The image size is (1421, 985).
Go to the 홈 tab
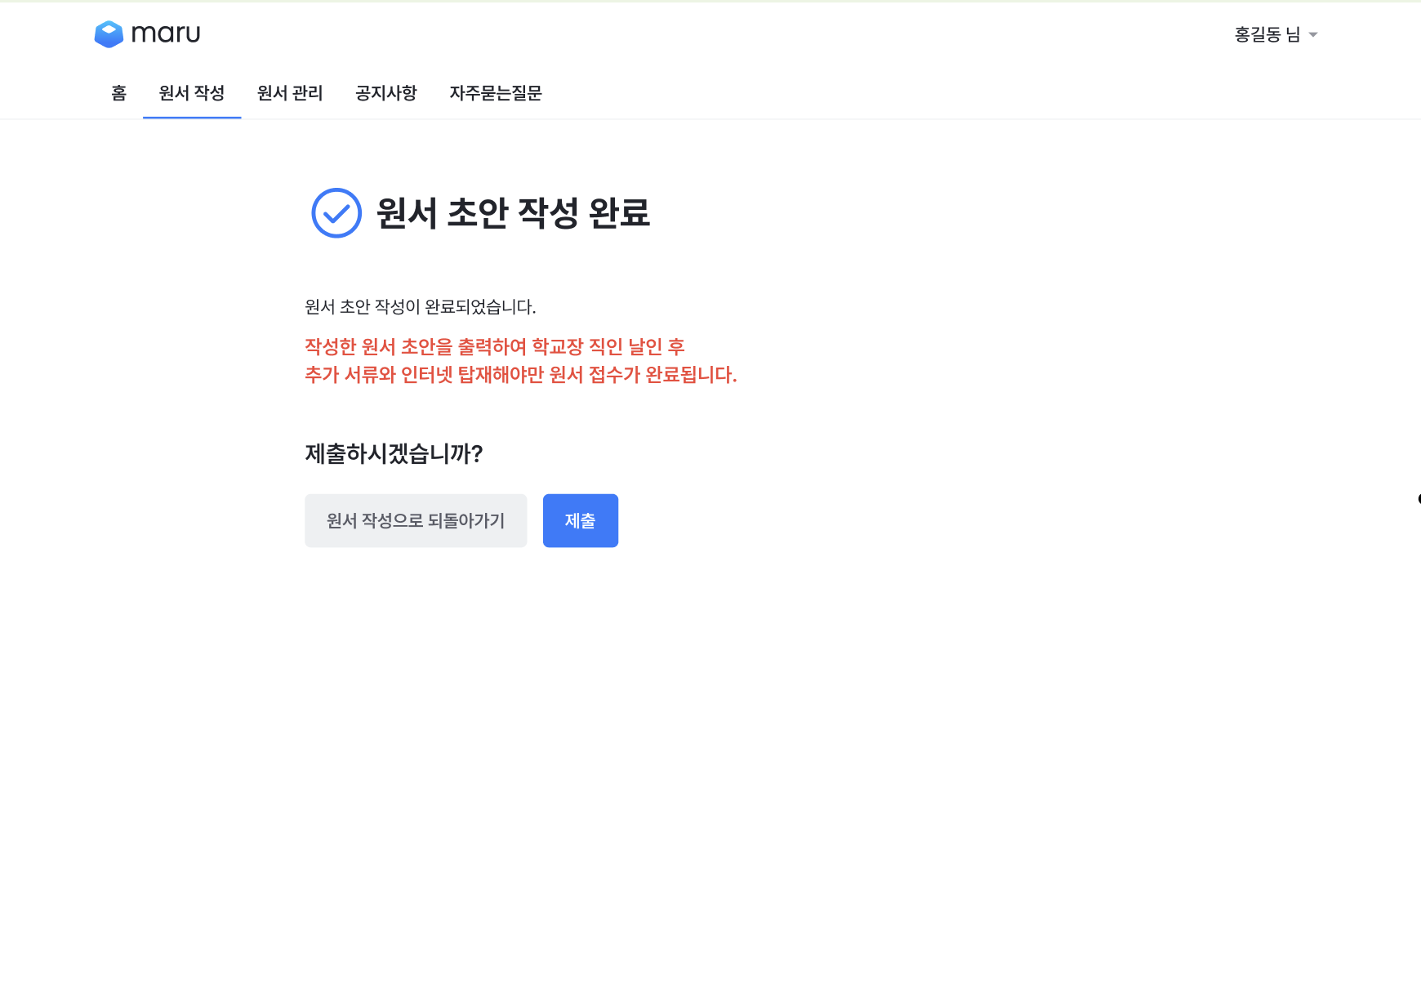119,93
